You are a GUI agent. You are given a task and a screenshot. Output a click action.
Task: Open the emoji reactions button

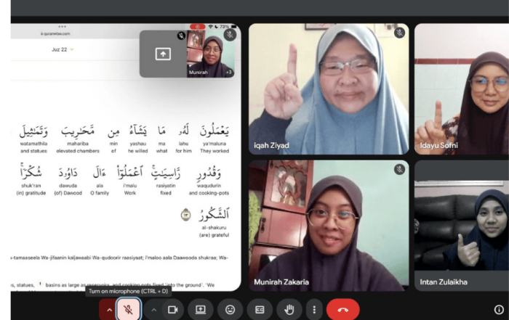[x=231, y=310]
